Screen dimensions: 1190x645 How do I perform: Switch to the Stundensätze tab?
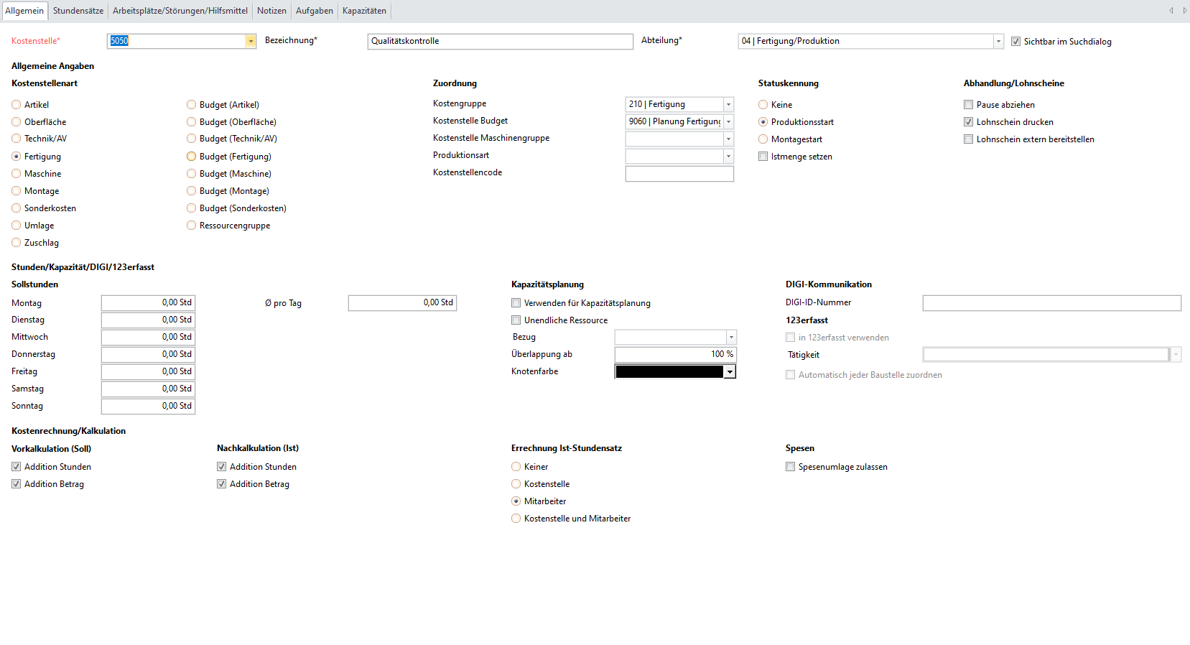(78, 11)
